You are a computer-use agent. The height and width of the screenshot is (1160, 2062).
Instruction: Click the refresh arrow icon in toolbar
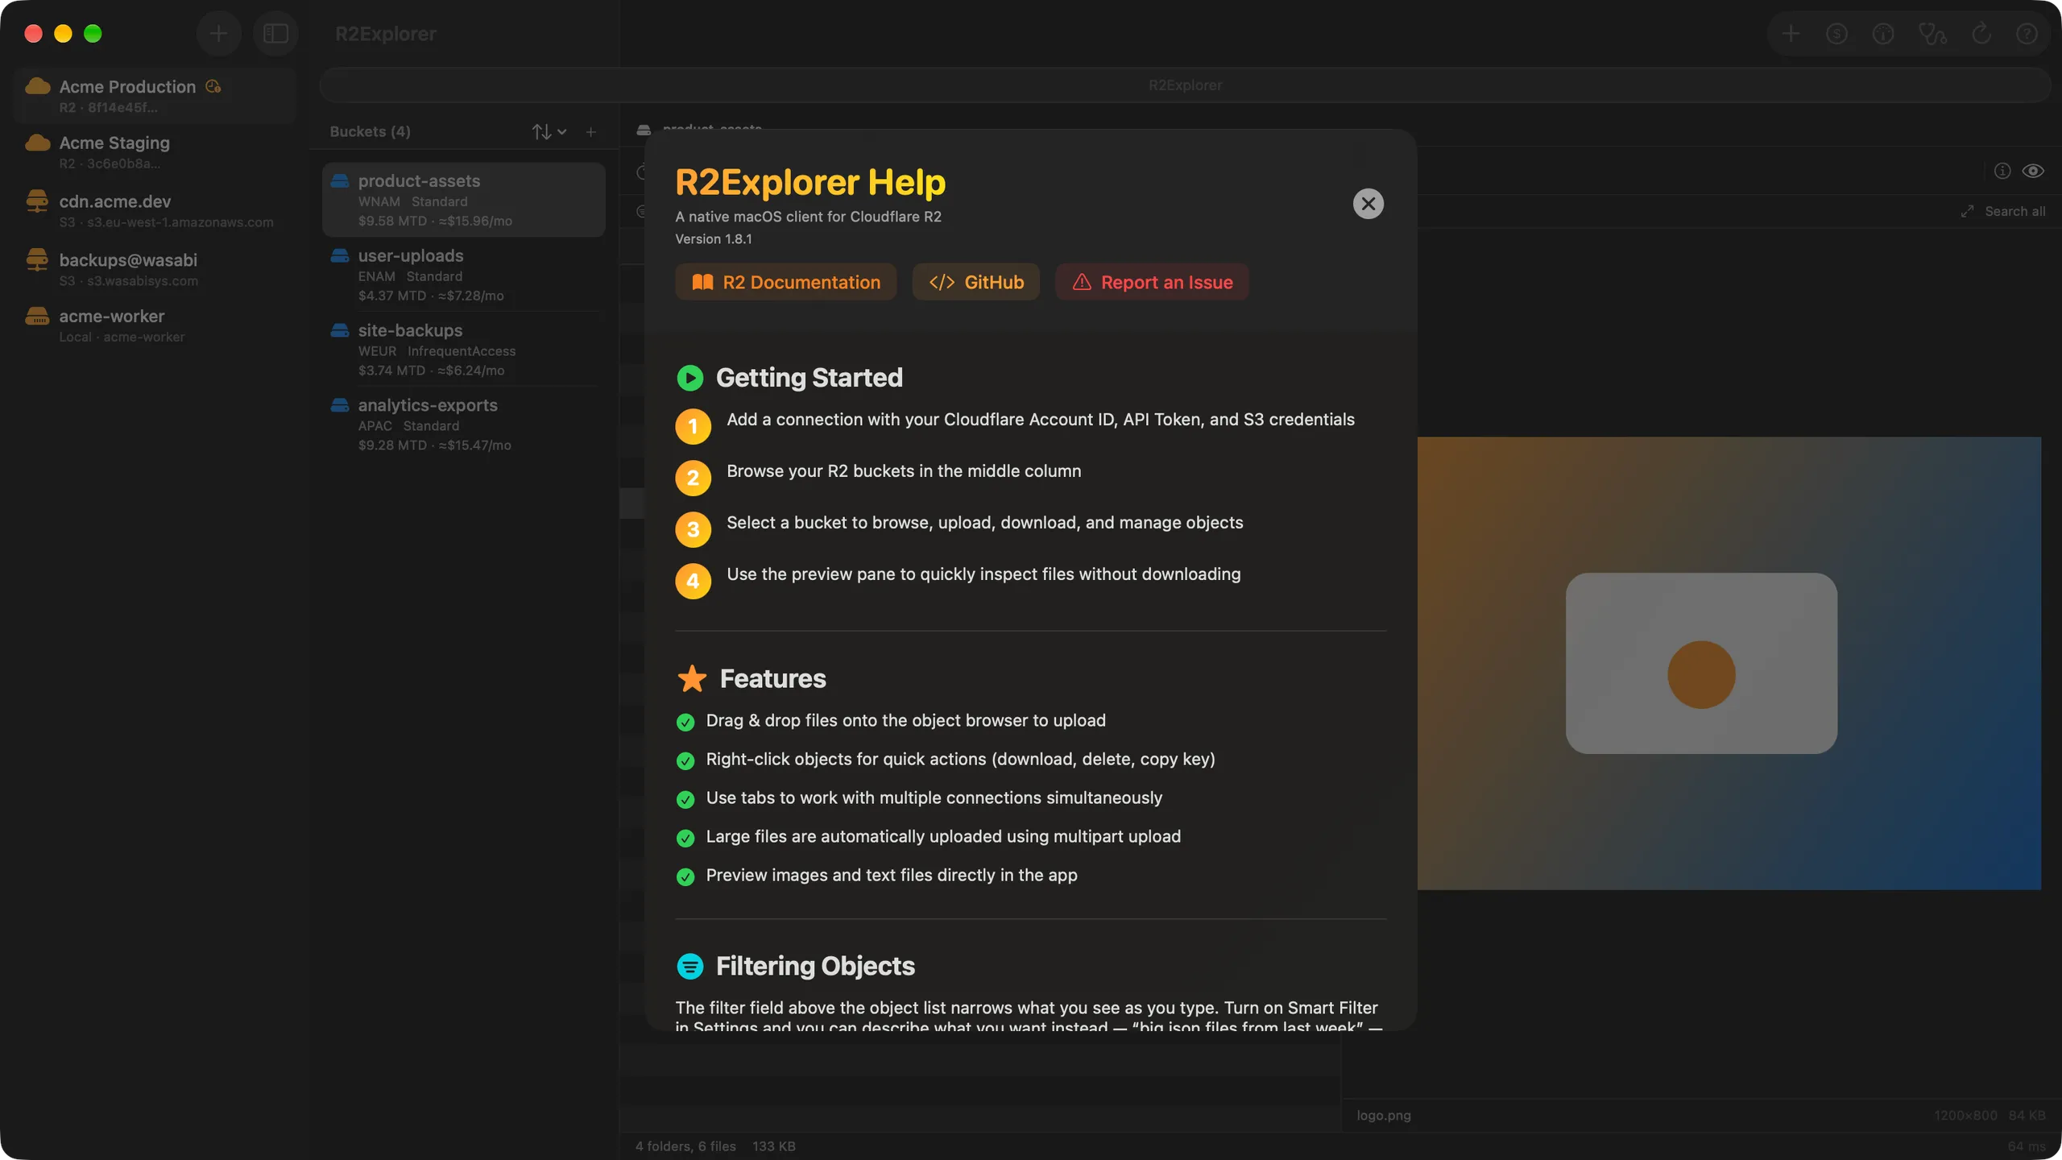point(1981,34)
